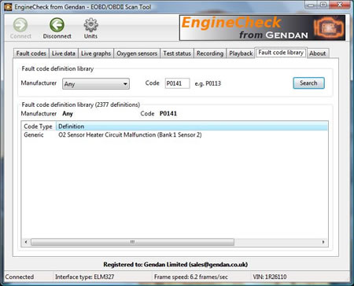The height and width of the screenshot is (286, 354).
Task: Switch to the Fault codes tab
Action: pyautogui.click(x=31, y=53)
